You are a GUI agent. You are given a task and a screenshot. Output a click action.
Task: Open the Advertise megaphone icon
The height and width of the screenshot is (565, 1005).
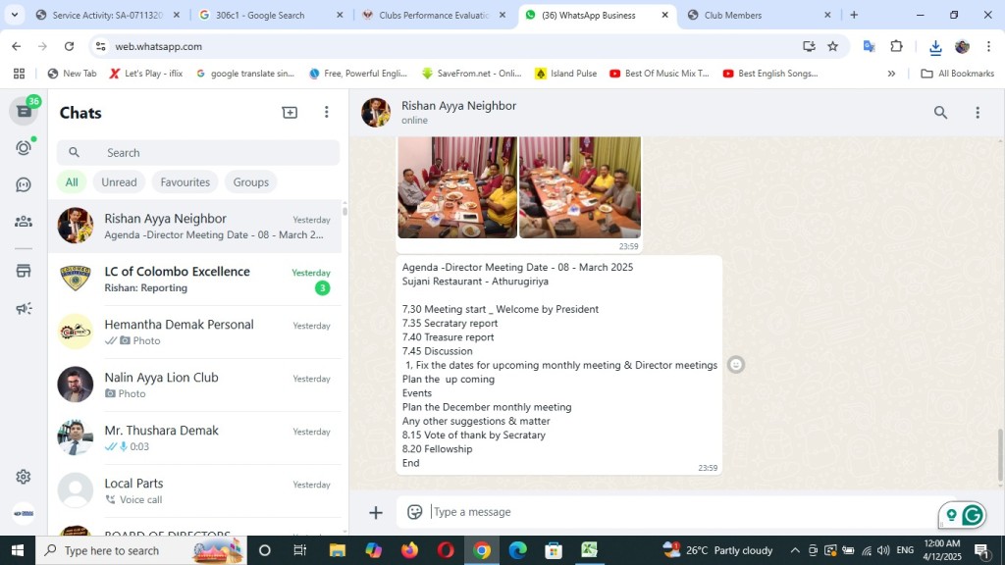pos(24,309)
